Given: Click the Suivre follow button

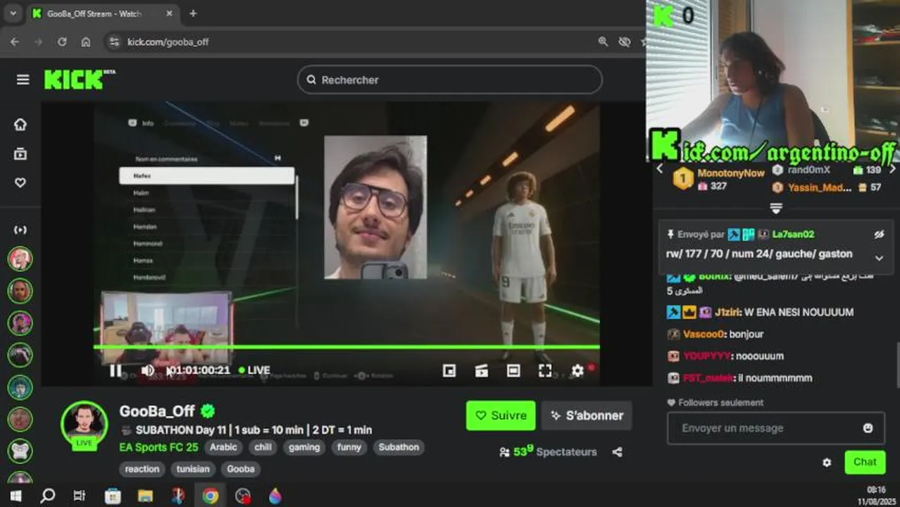Looking at the screenshot, I should tap(501, 415).
